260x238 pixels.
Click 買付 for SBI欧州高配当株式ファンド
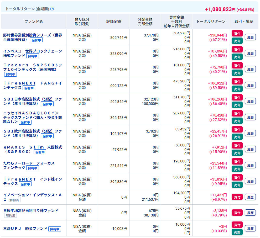pyautogui.click(x=237, y=130)
